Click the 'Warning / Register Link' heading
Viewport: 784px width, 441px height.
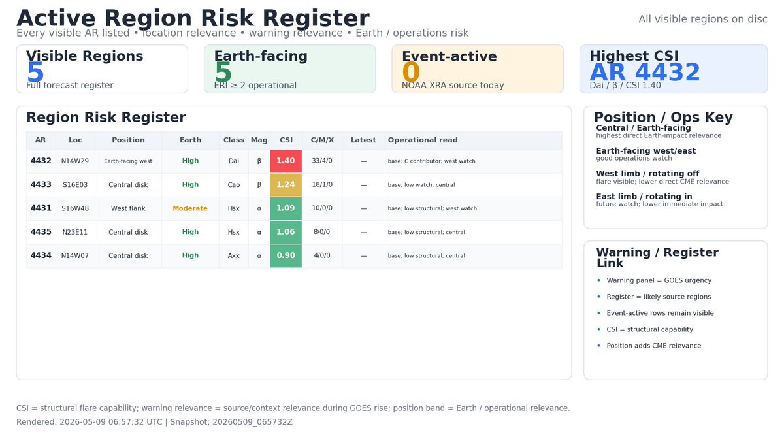(657, 258)
